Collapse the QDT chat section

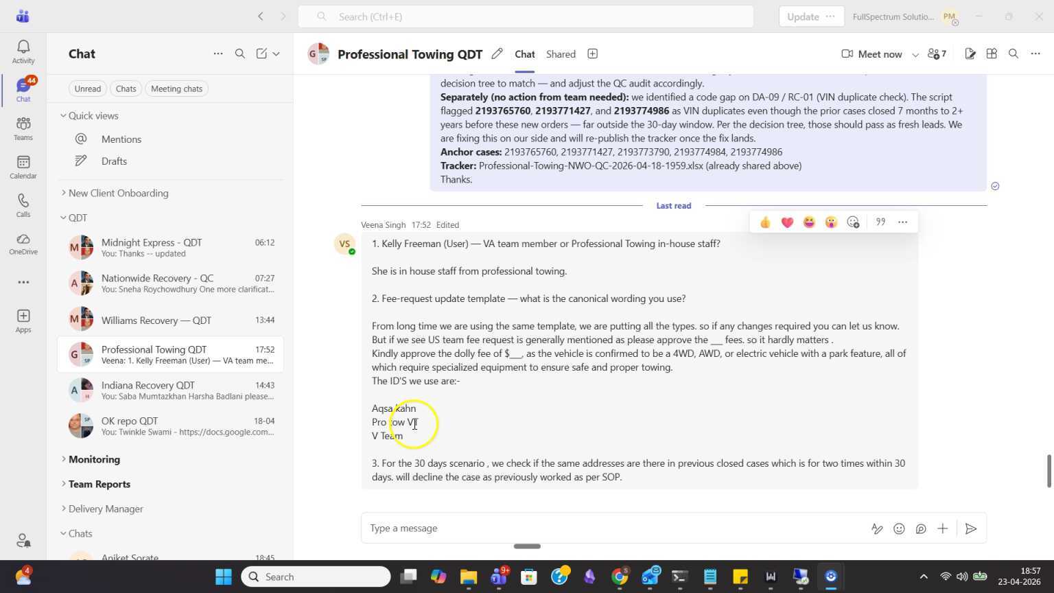[x=64, y=218]
